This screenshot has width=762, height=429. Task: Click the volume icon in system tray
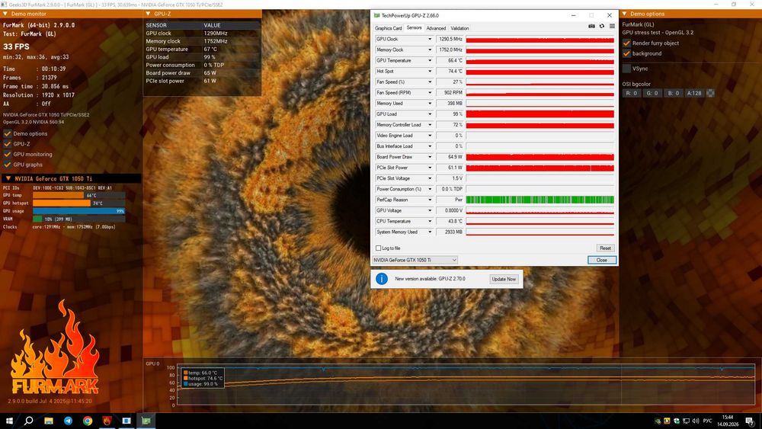pos(696,421)
